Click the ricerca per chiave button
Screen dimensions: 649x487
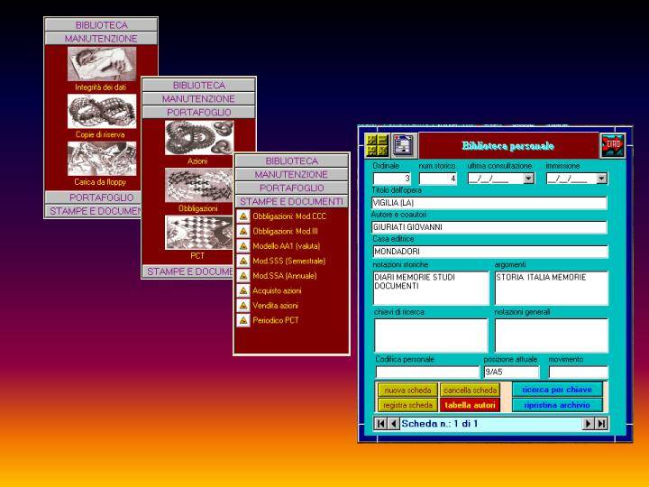pyautogui.click(x=557, y=390)
